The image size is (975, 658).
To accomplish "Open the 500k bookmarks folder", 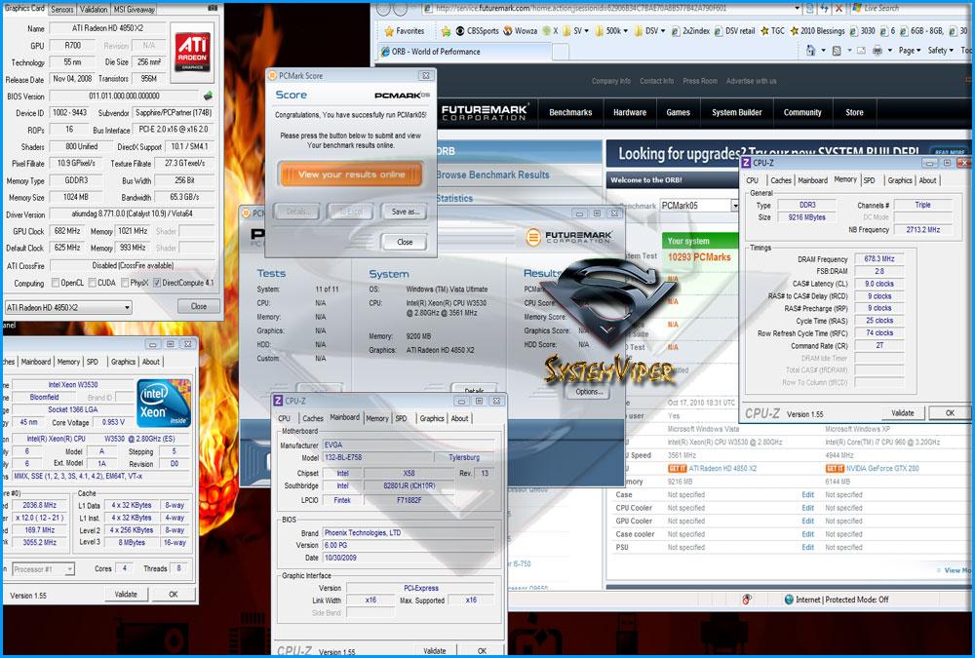I will (612, 30).
